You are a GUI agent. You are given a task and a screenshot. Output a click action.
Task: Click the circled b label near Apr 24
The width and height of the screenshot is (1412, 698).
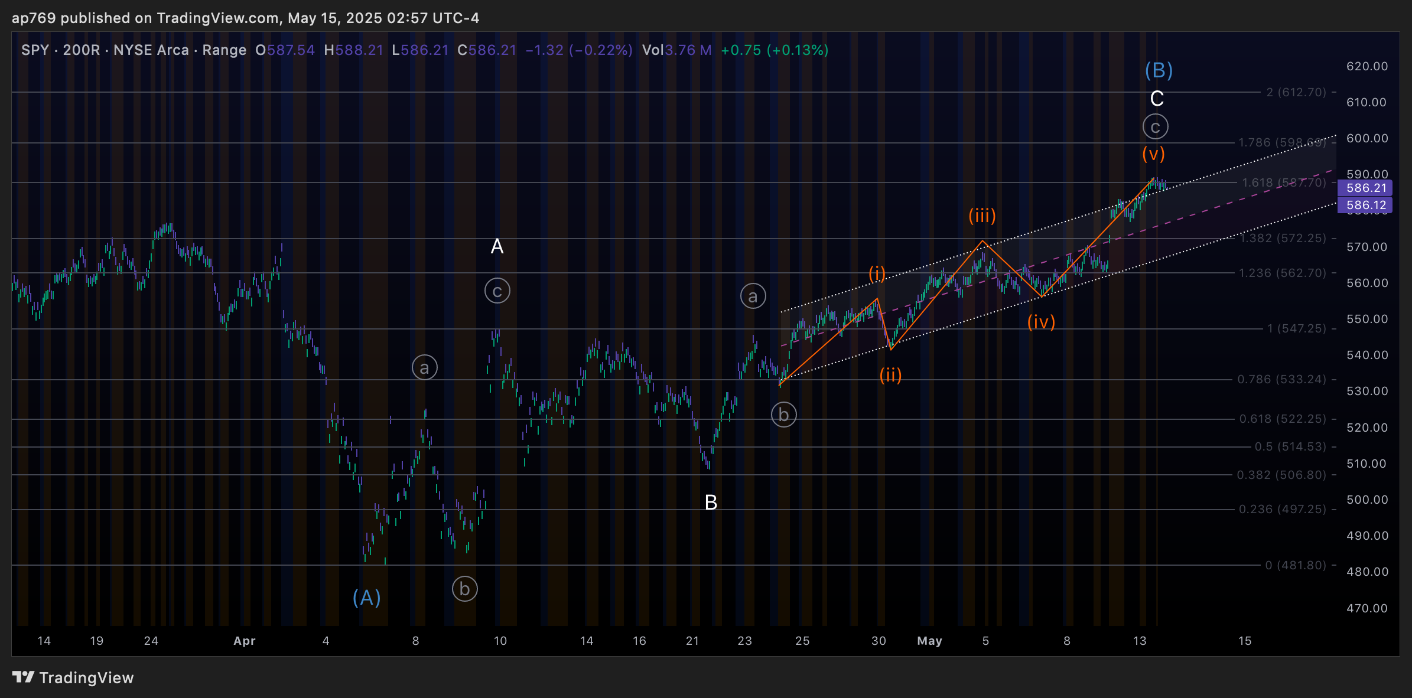pos(784,415)
